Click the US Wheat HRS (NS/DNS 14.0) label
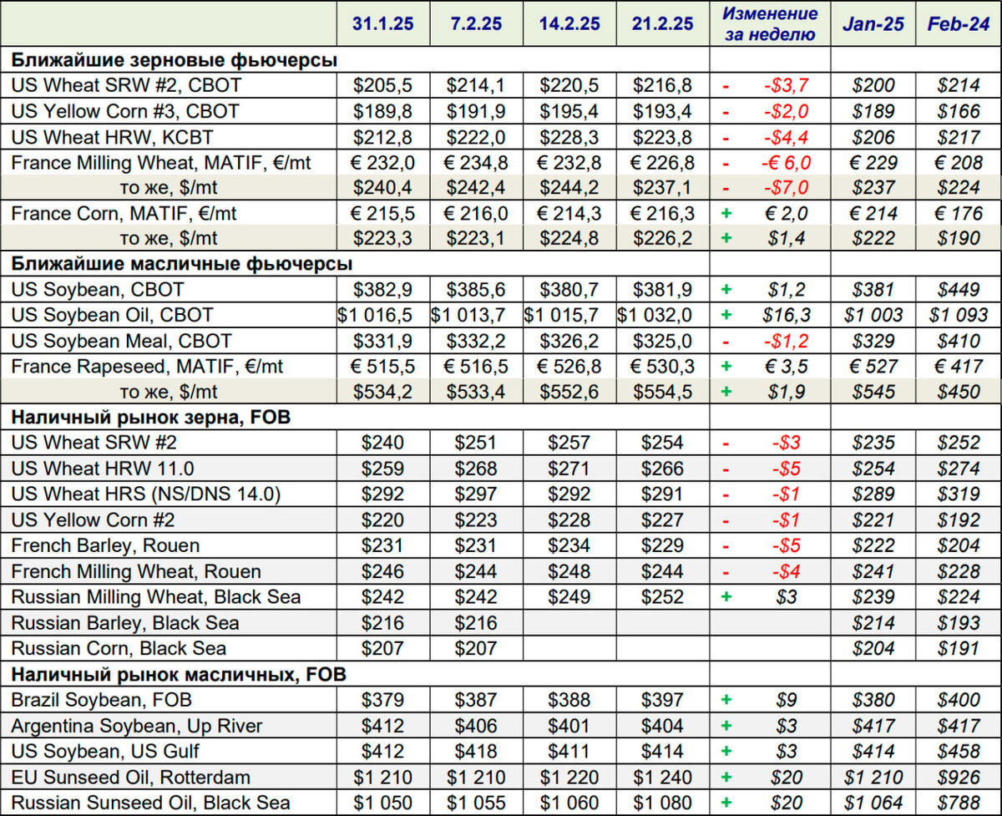1002x816 pixels. click(145, 494)
